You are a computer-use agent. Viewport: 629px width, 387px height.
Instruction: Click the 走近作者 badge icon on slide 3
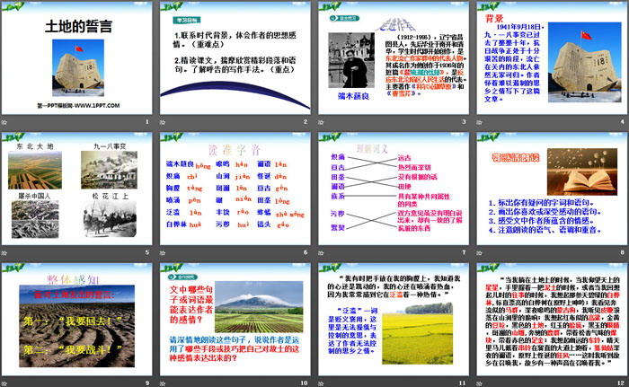click(x=340, y=16)
